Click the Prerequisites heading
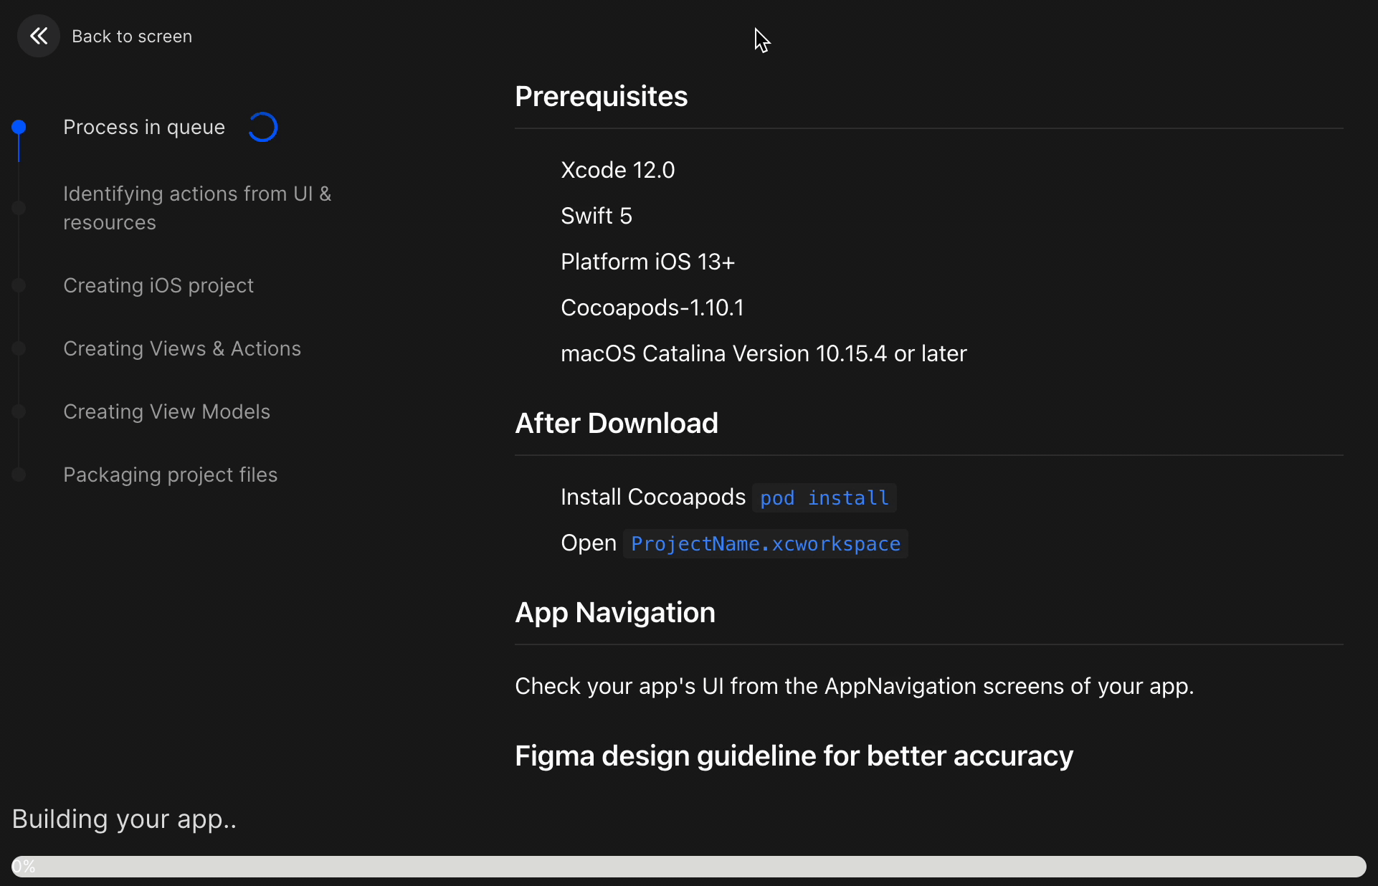 [x=601, y=96]
